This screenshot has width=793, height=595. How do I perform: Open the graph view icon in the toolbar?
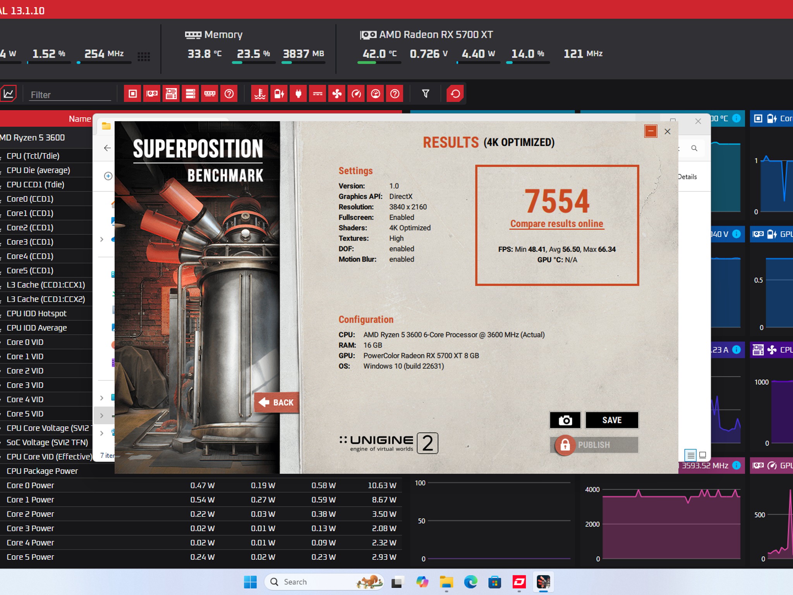(9, 94)
